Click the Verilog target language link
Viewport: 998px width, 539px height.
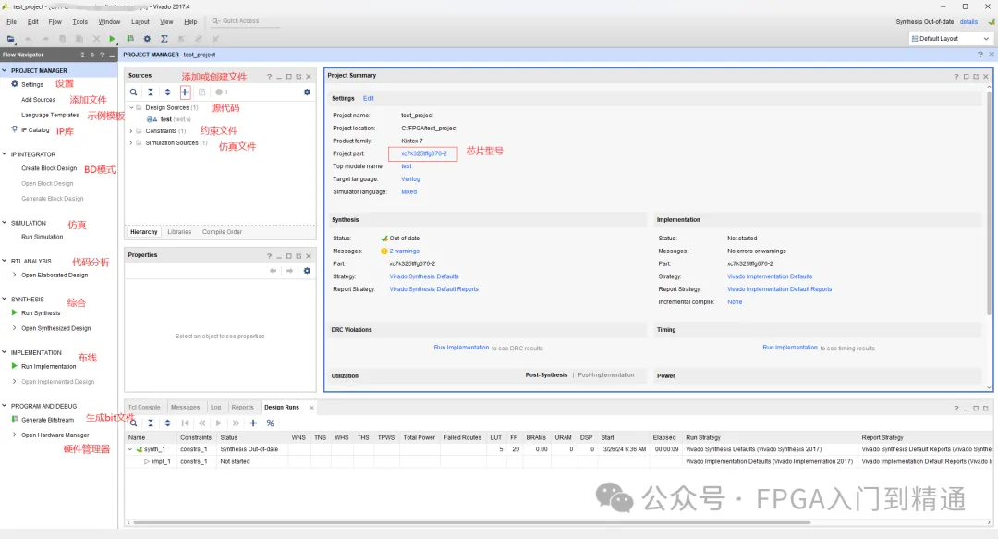(x=410, y=179)
